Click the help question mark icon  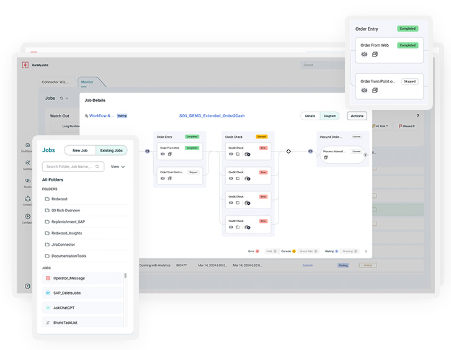click(27, 286)
